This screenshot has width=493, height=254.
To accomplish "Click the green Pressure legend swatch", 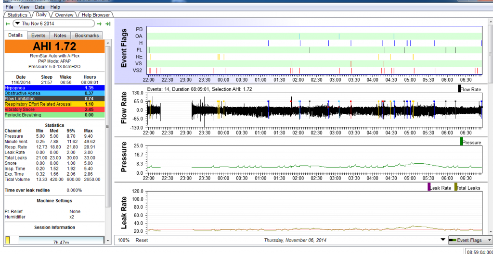I will click(x=462, y=142).
